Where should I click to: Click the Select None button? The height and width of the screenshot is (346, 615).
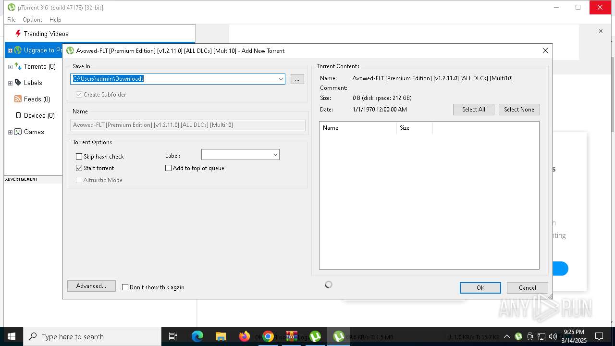[519, 110]
